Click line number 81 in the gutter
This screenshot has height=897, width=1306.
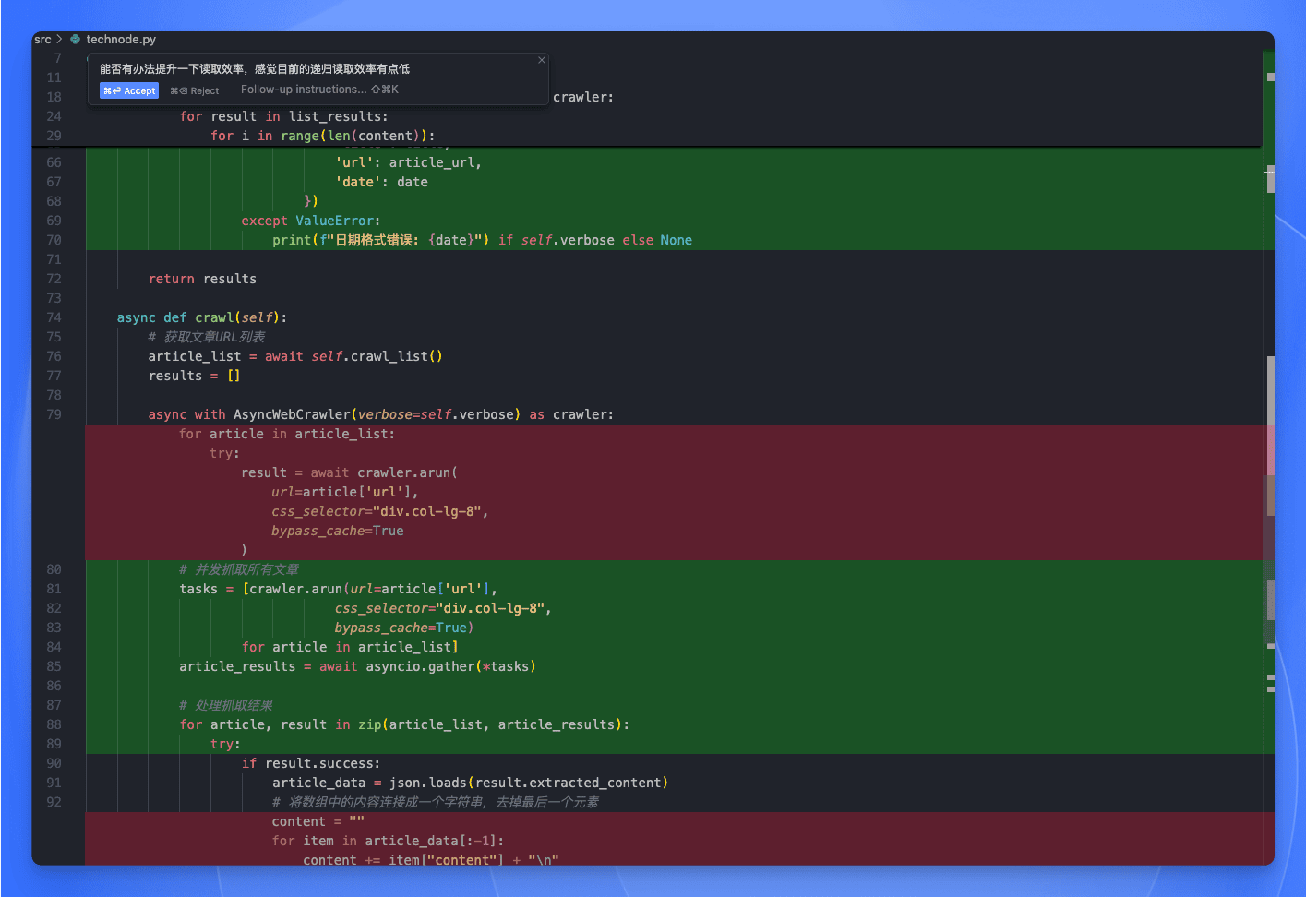click(54, 589)
